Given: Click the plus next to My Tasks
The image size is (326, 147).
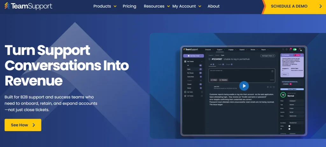Looking at the screenshot, I should pos(202,92).
